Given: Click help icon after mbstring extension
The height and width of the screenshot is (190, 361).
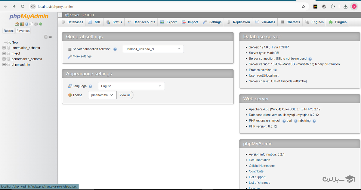Looking at the screenshot, I should (314, 121).
